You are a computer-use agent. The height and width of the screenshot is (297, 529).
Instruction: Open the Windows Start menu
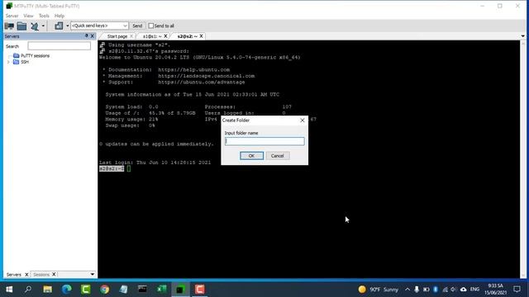click(9, 290)
